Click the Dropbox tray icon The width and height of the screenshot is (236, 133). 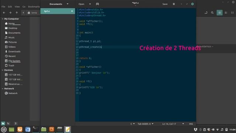coord(195,130)
